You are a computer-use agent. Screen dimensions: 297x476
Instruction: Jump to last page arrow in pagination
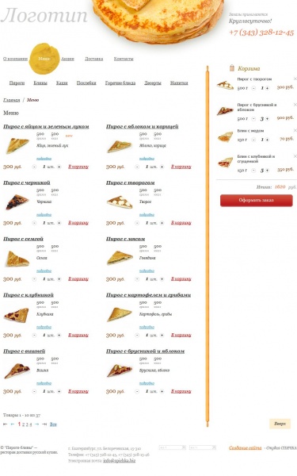point(44,424)
